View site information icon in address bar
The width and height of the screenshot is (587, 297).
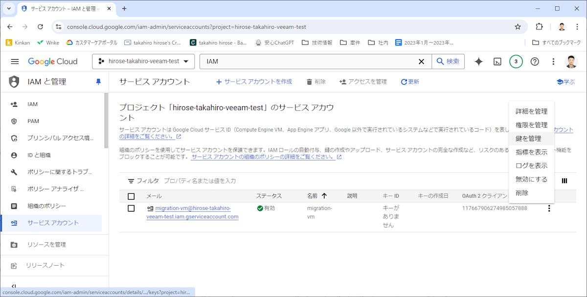[58, 27]
